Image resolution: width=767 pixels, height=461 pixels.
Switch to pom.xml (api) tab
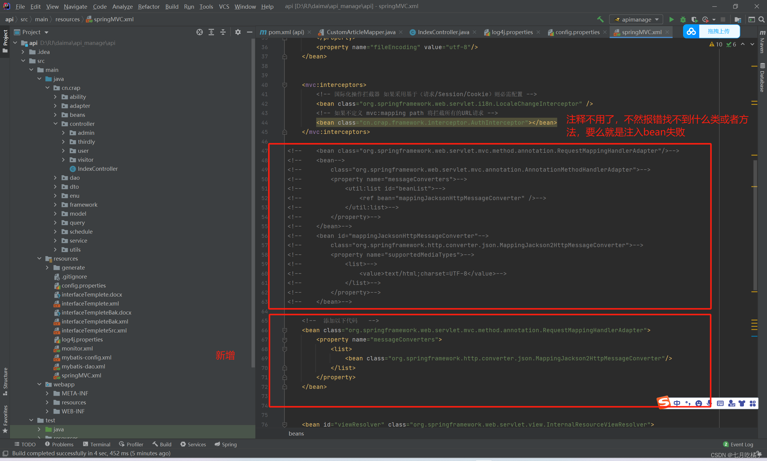(286, 32)
